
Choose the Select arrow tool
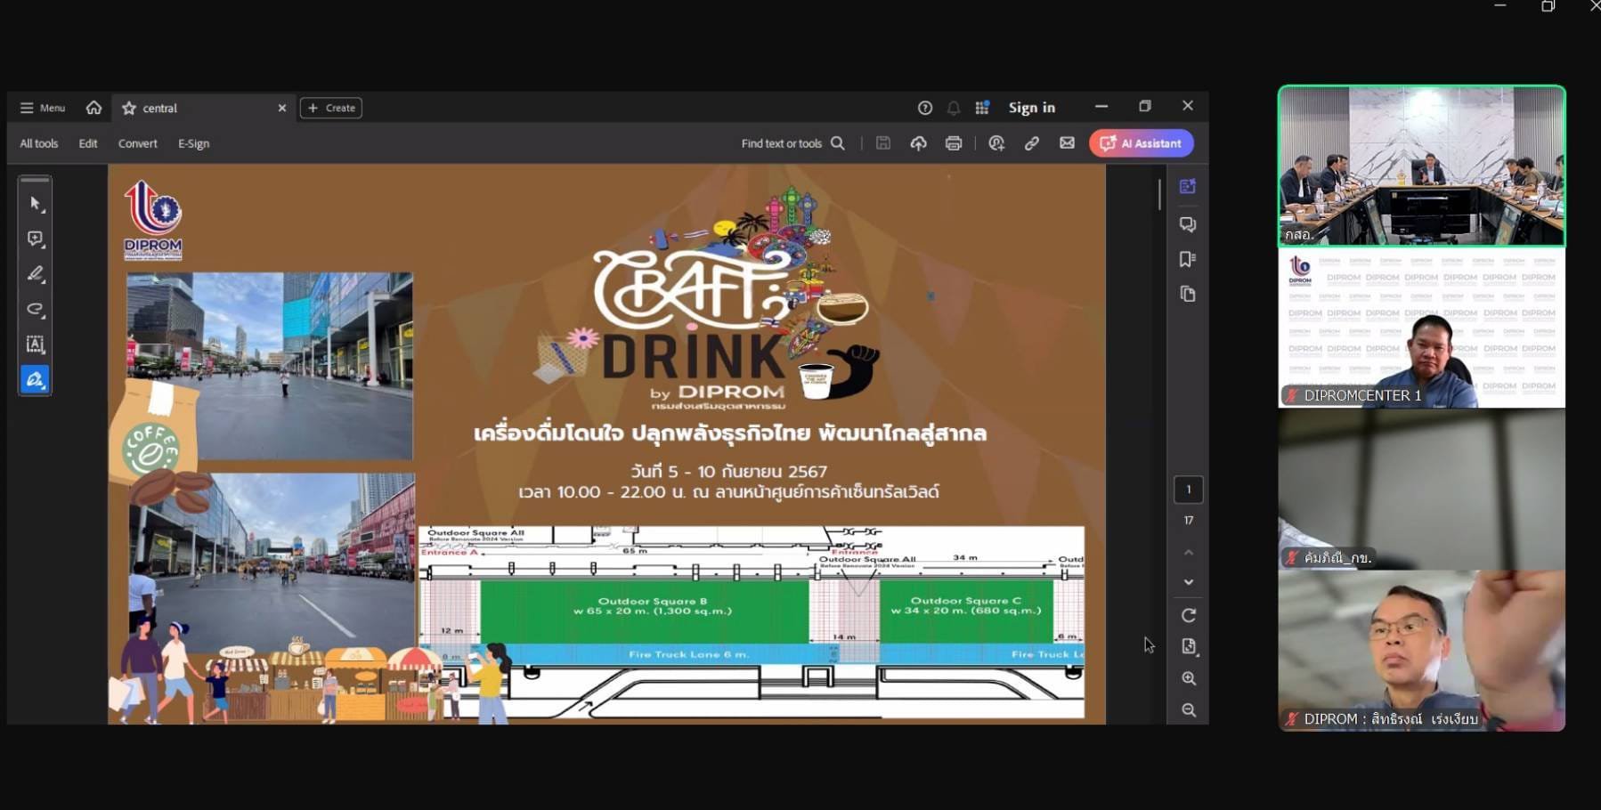pos(36,204)
